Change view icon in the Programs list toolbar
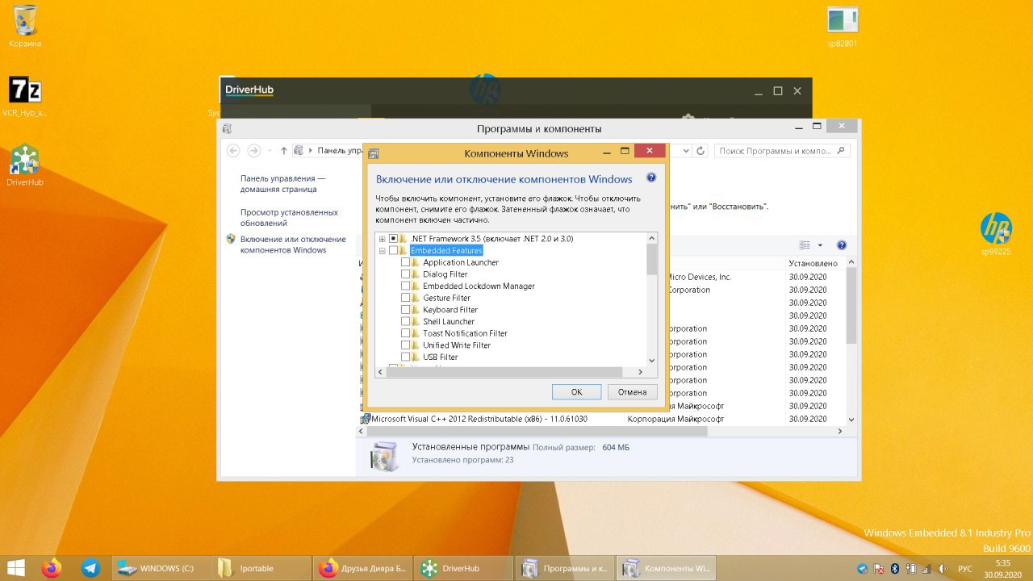Screen dimensions: 1033x581 tap(805, 245)
